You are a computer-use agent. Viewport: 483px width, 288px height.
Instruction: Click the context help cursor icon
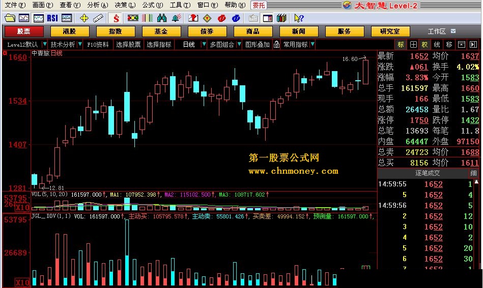[299, 18]
